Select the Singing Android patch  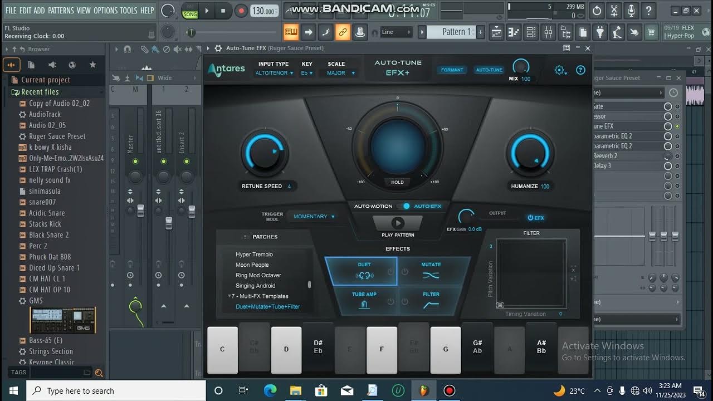255,286
